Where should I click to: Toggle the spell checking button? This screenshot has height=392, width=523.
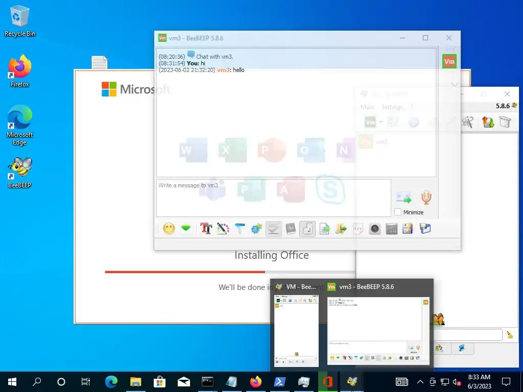(x=274, y=229)
